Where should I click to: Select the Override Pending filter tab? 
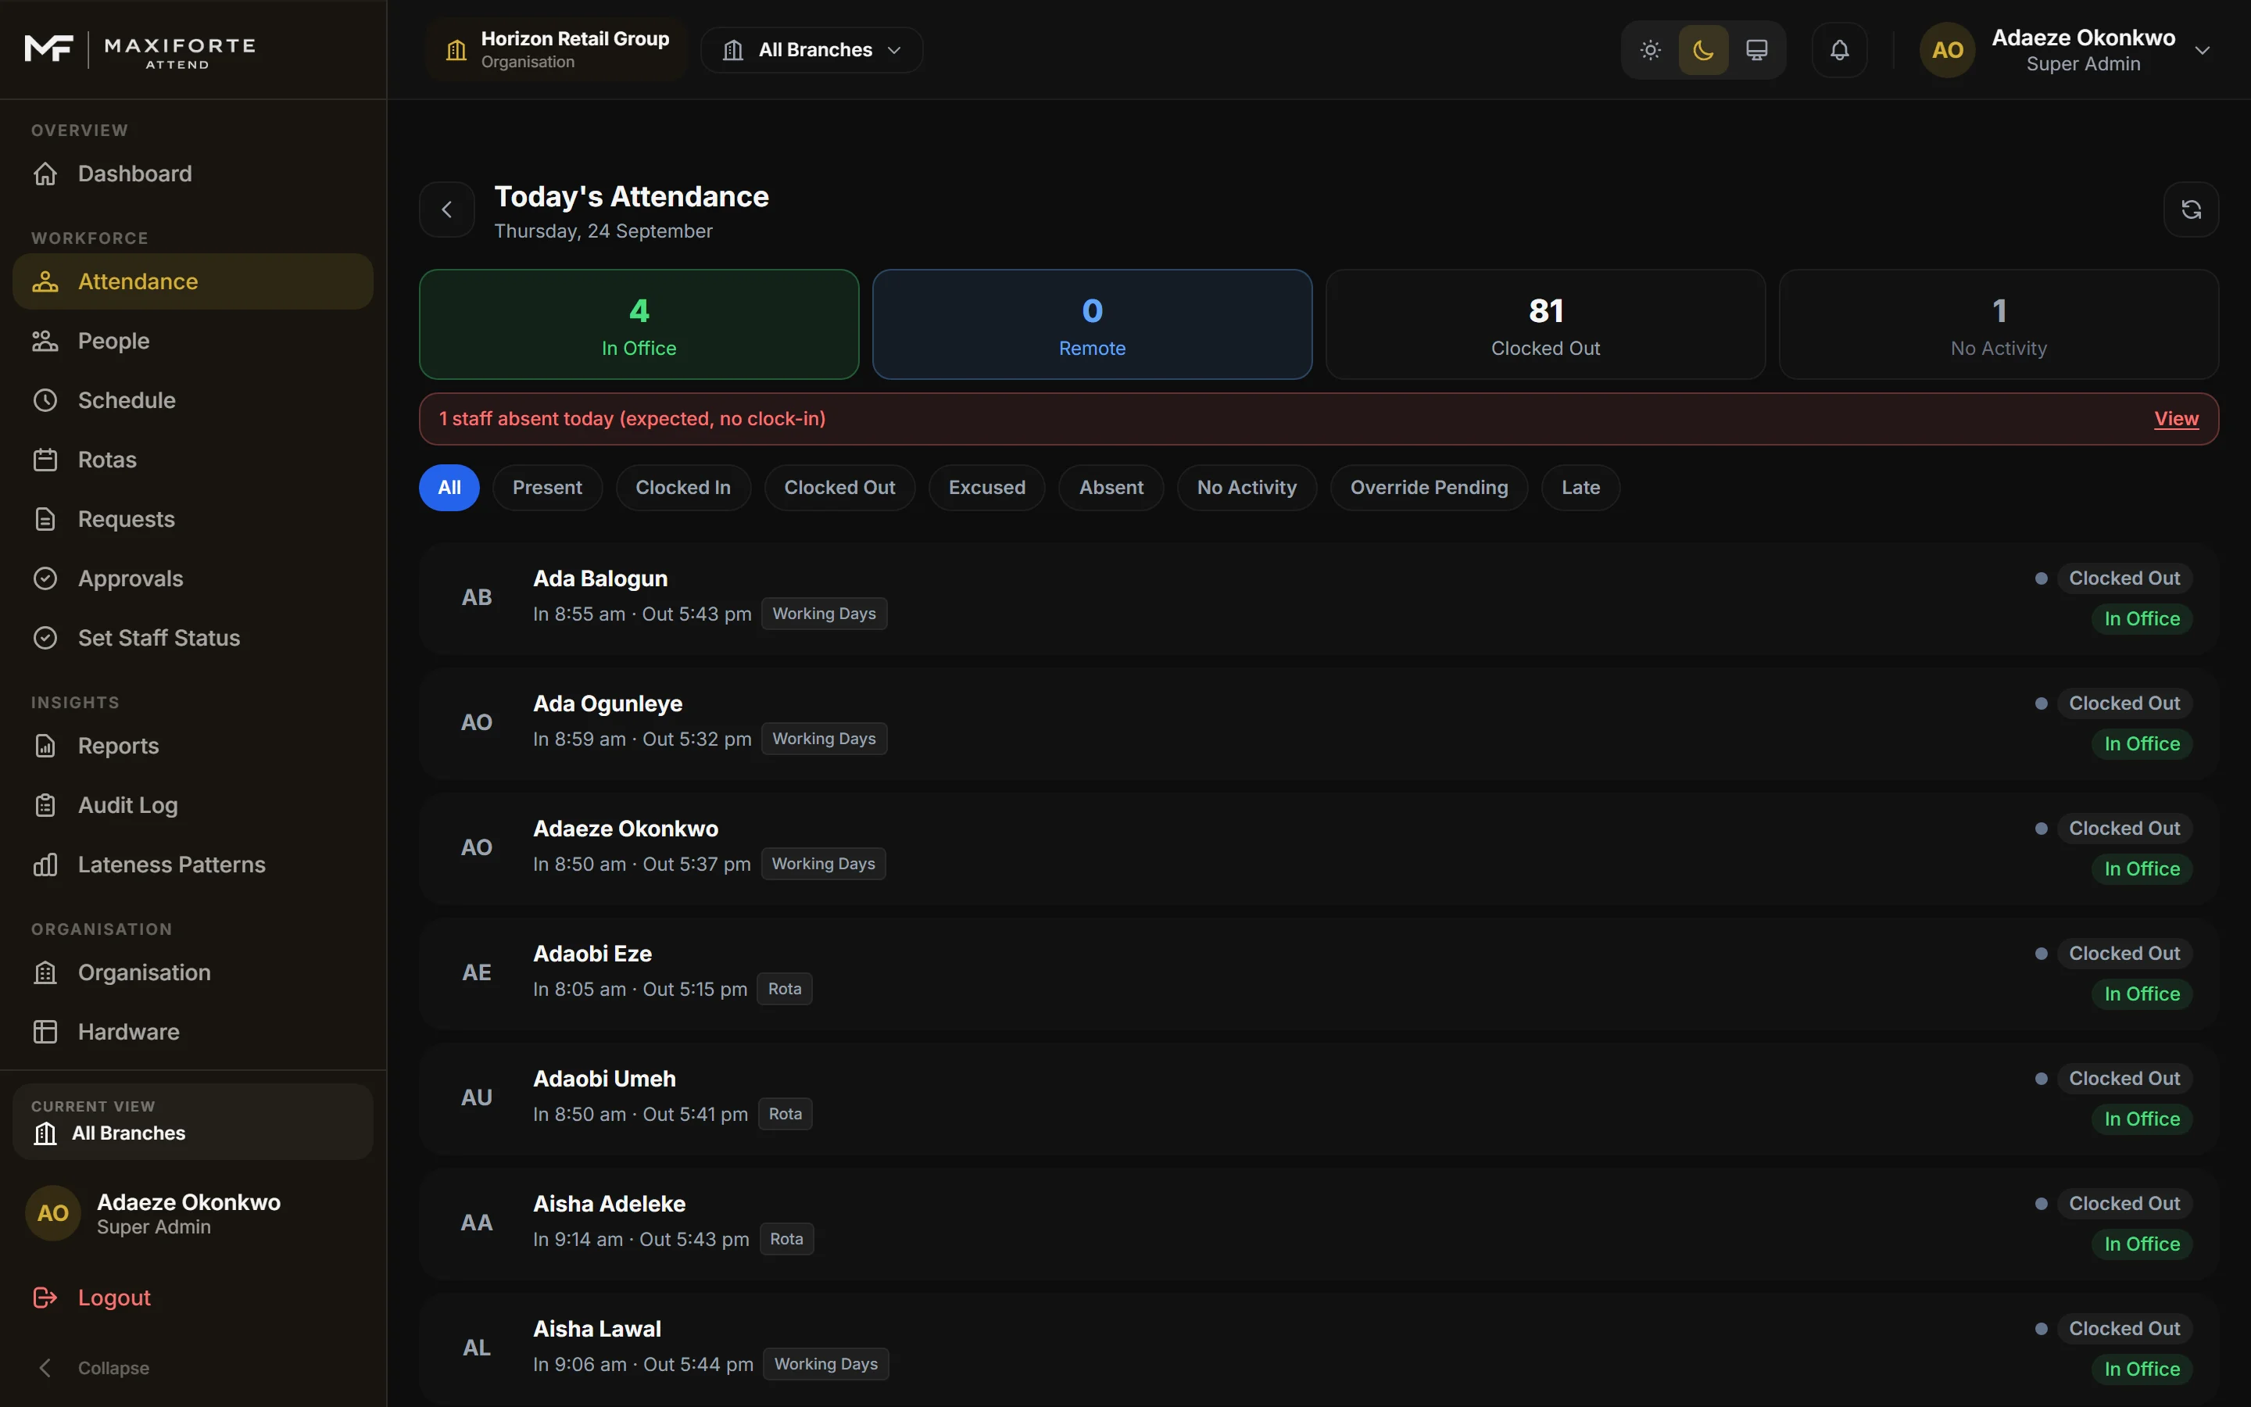[x=1429, y=488]
